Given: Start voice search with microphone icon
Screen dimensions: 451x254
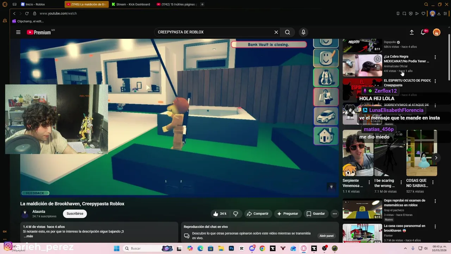Looking at the screenshot, I should (303, 32).
